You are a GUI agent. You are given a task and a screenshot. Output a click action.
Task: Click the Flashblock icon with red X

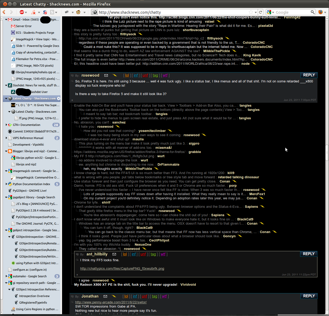click(x=33, y=12)
